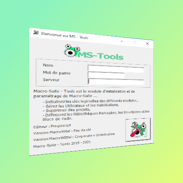This screenshot has height=183, width=183.
Task: Focus the Mot de passe field
Action: 106,75
